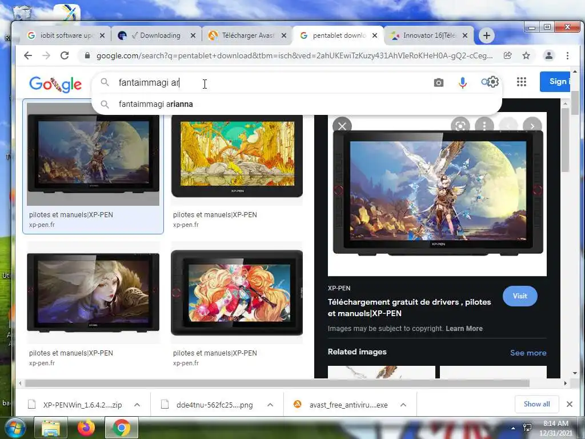The height and width of the screenshot is (439, 585).
Task: Visit the XP-PEN page
Action: 520,296
